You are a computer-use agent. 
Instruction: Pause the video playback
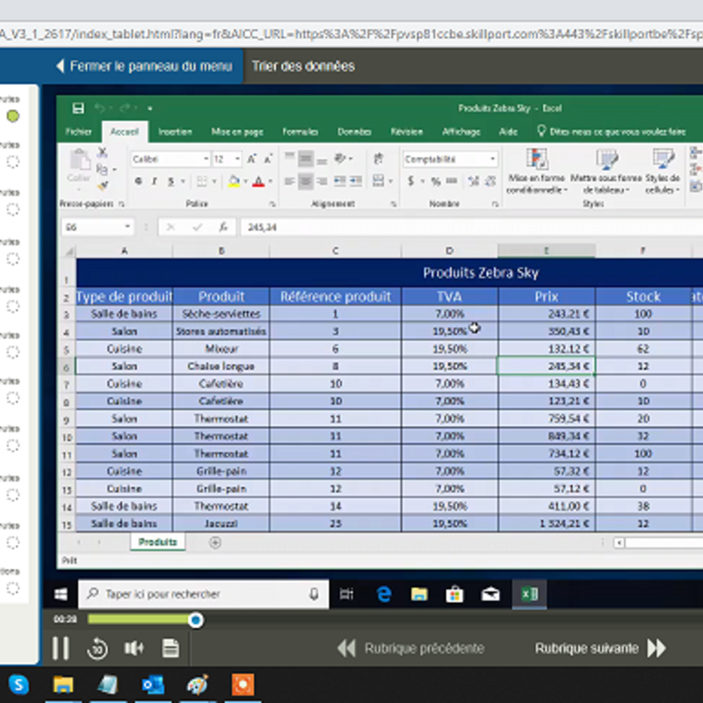tap(60, 649)
